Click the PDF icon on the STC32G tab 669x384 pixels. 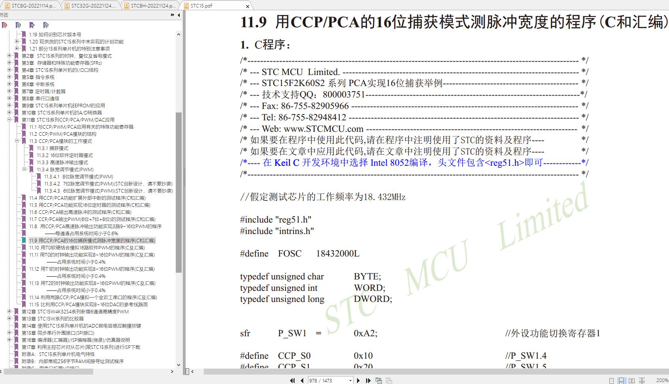(x=67, y=6)
